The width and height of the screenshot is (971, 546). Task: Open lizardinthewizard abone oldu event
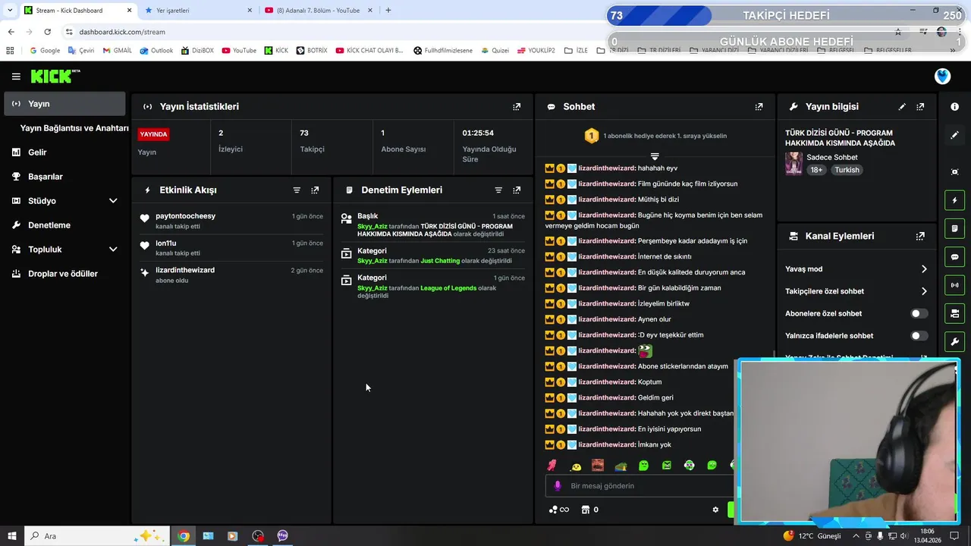233,275
